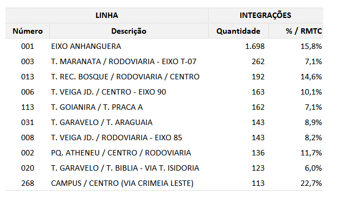Select T. REC. BOSQUE / RODOVIARIA / CENTRO row
Screen dimensions: 339x200
tap(164, 77)
